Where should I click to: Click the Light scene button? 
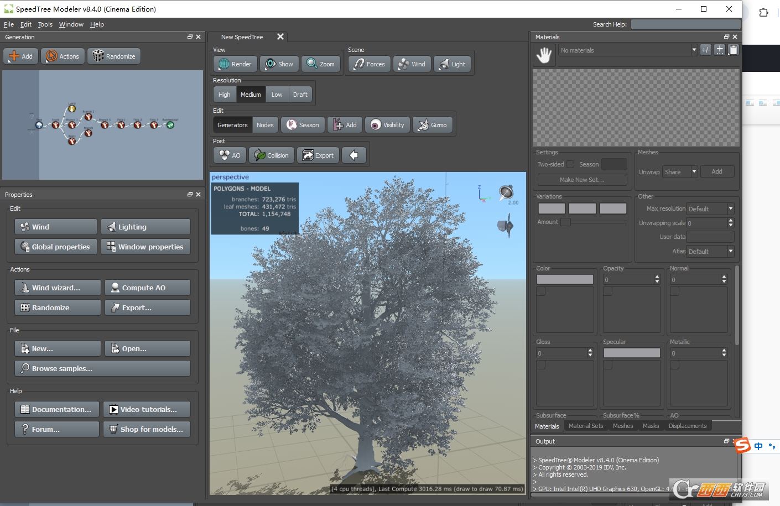pyautogui.click(x=453, y=64)
